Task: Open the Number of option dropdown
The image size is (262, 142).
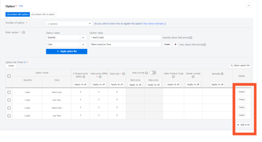Action: 69,24
